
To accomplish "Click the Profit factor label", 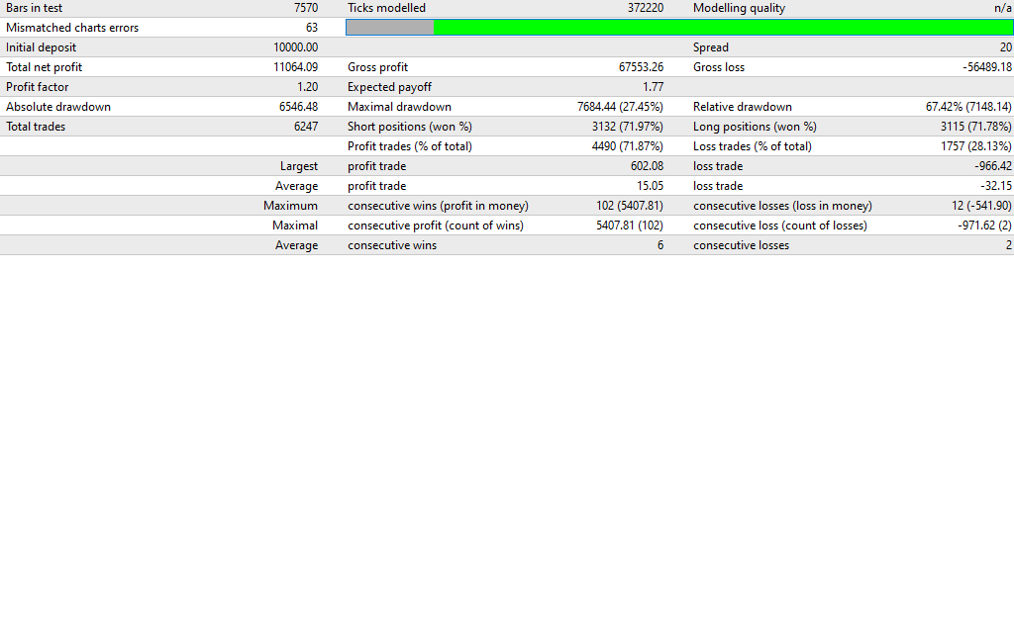I will 38,87.
